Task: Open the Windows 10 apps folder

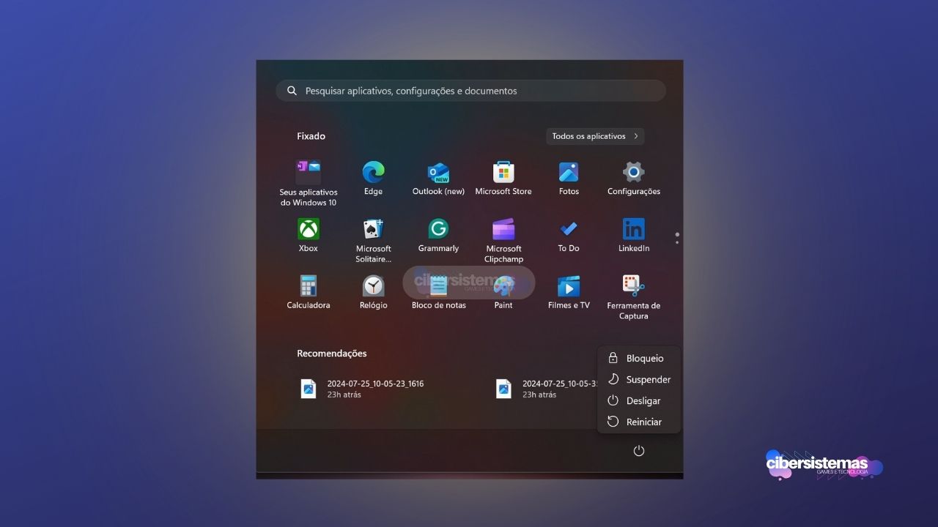Action: point(309,183)
